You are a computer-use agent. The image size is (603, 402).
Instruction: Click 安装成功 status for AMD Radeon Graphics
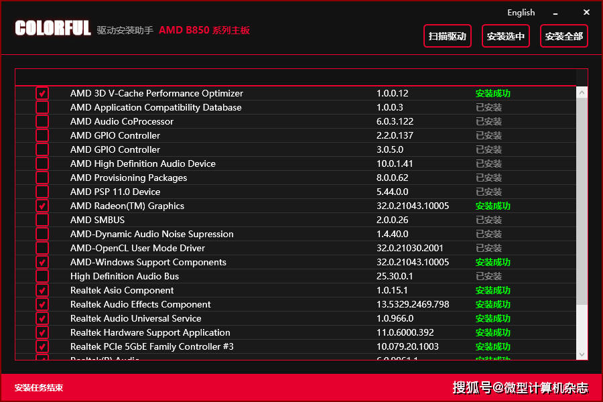(x=492, y=206)
